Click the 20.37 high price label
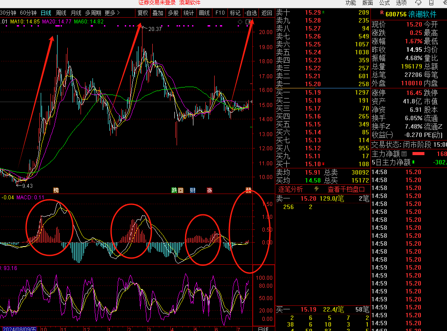 pos(155,29)
